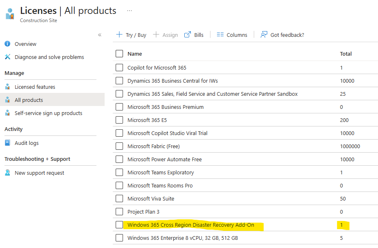Open Dynamics 365 Business Central for IWs
Screen dimensions: 378x248
coord(172,81)
